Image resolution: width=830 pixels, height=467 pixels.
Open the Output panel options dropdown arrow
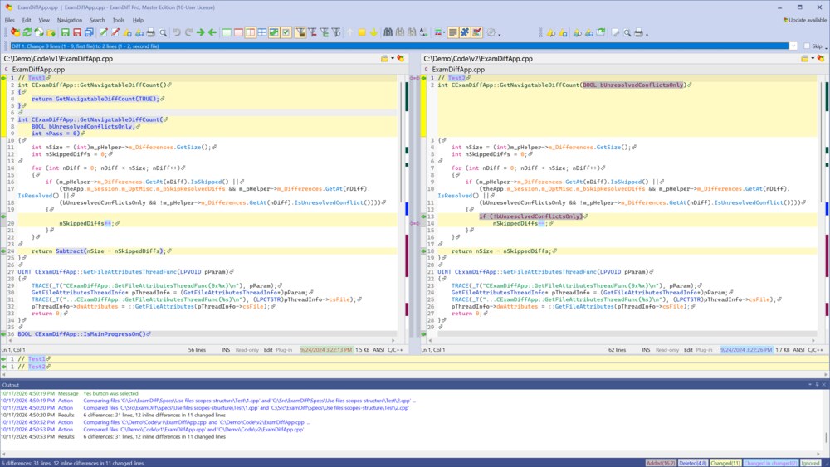point(810,385)
